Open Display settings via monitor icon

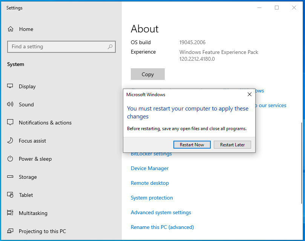[11, 86]
